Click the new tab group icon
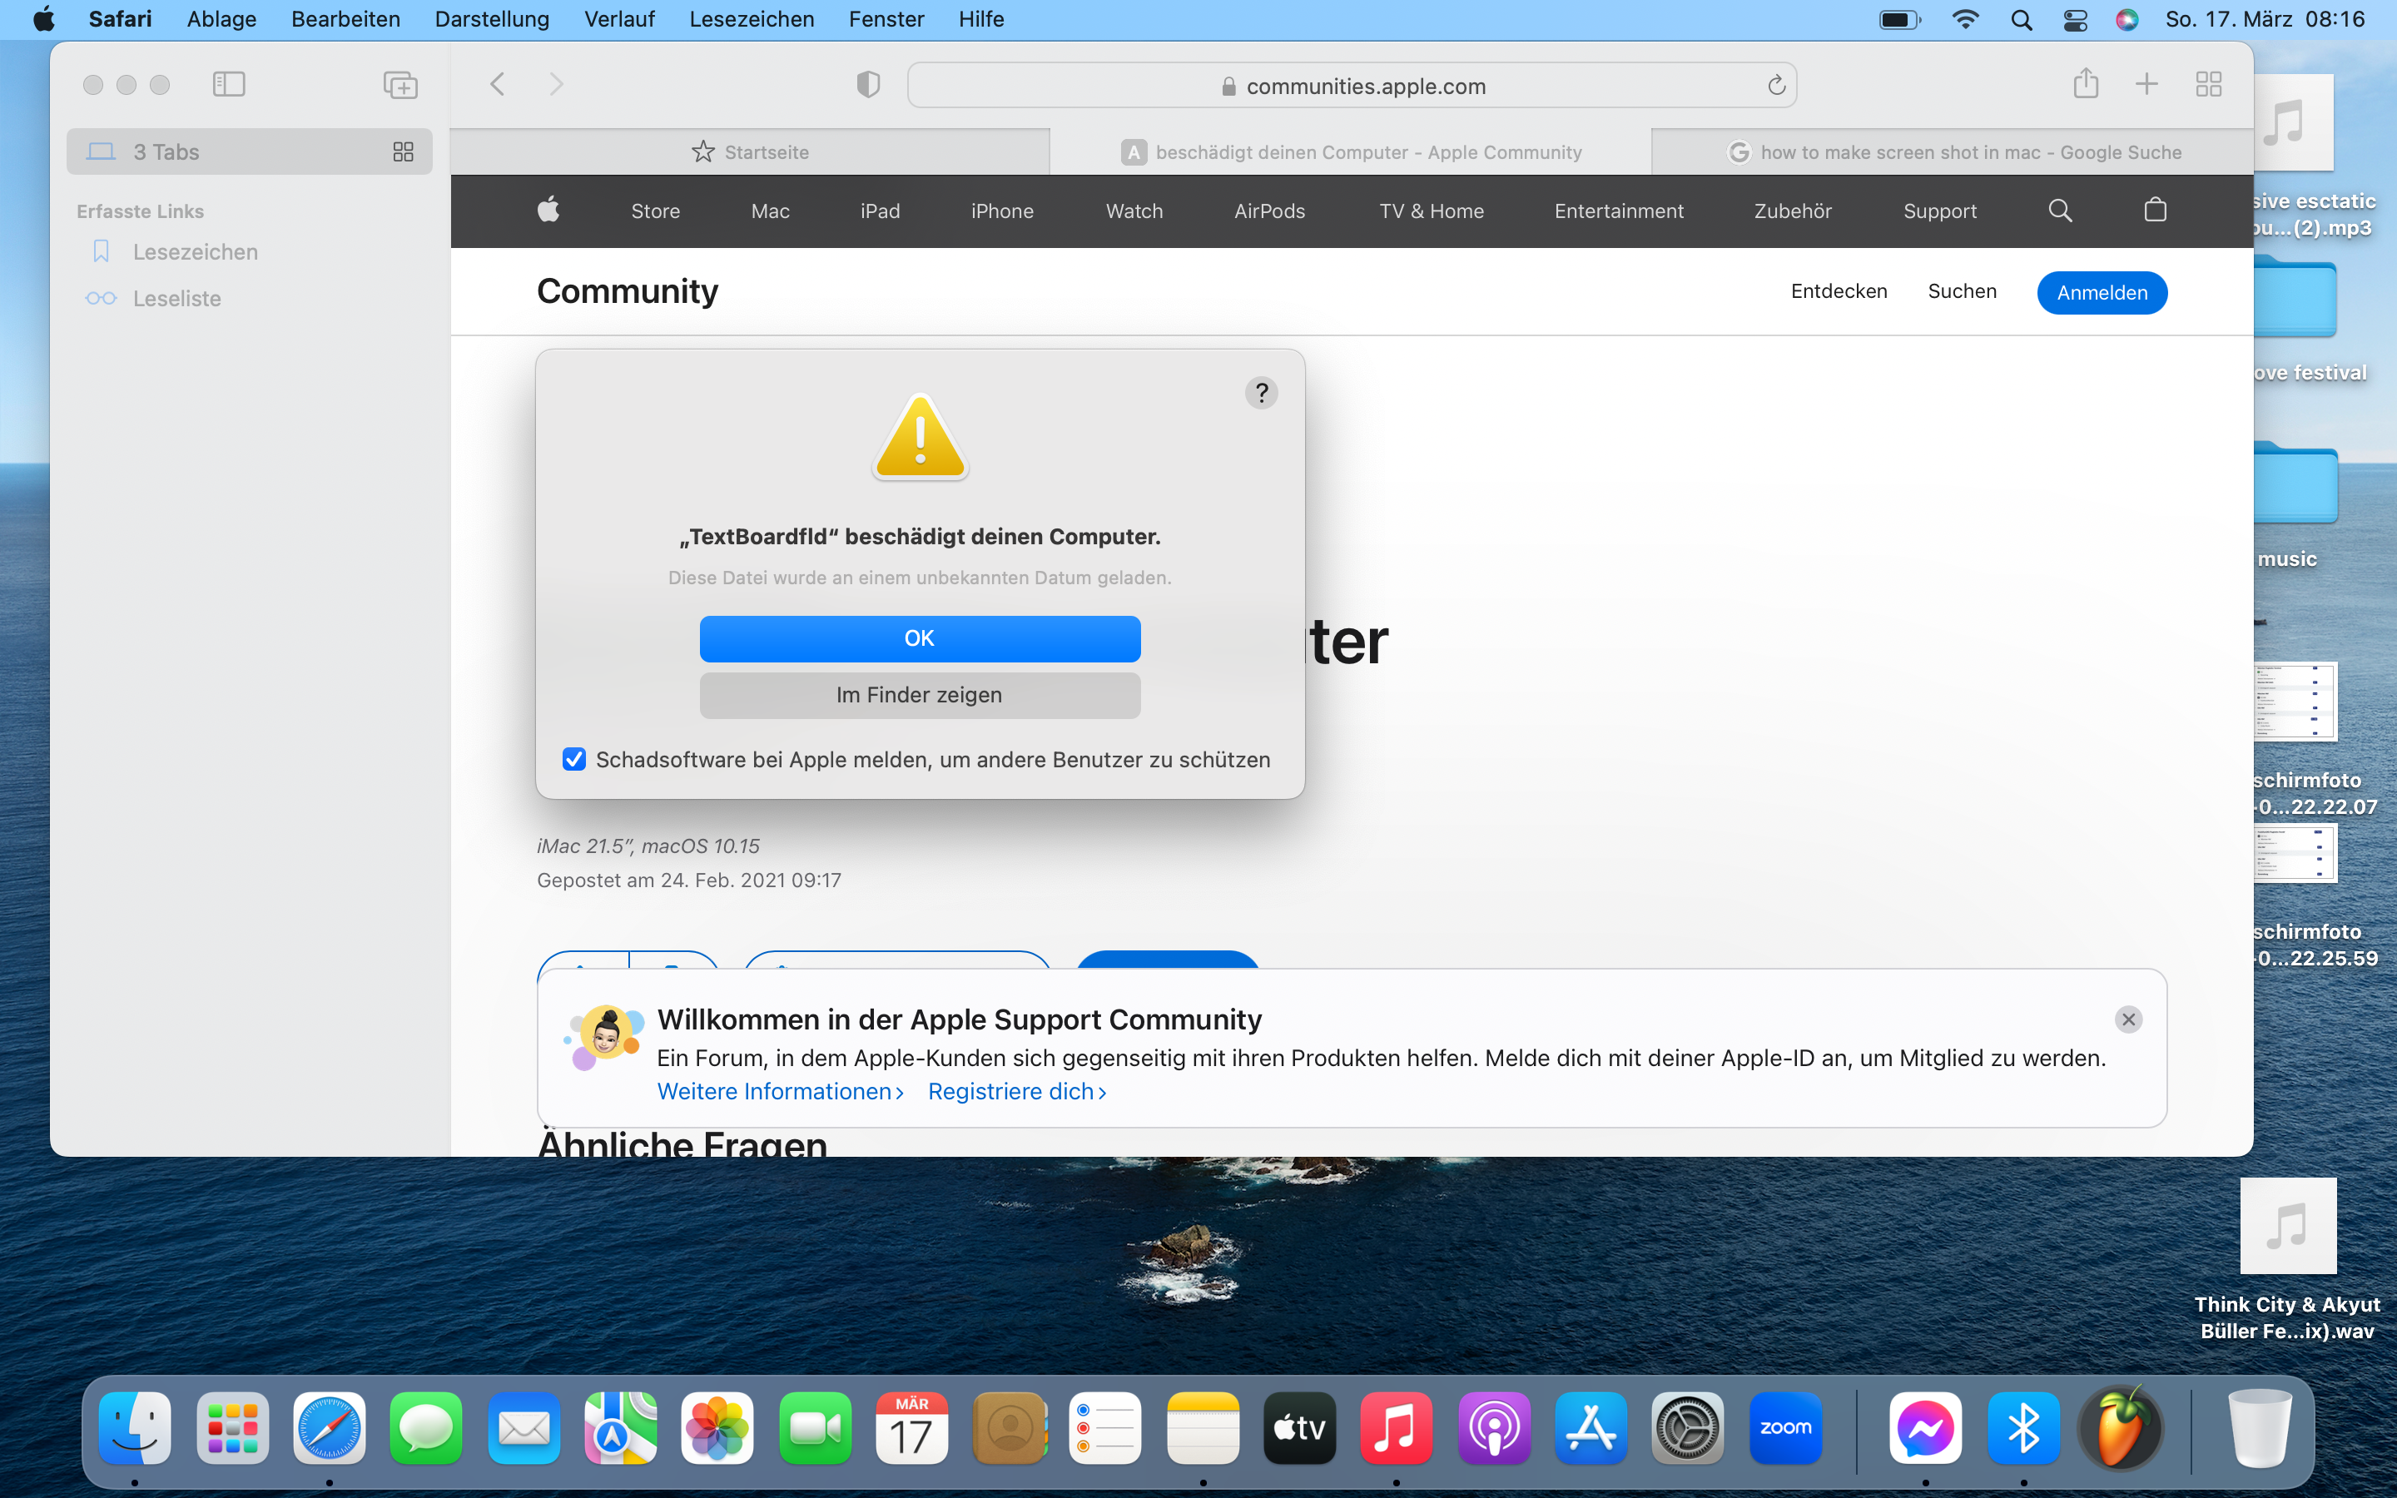The height and width of the screenshot is (1498, 2397). [400, 84]
